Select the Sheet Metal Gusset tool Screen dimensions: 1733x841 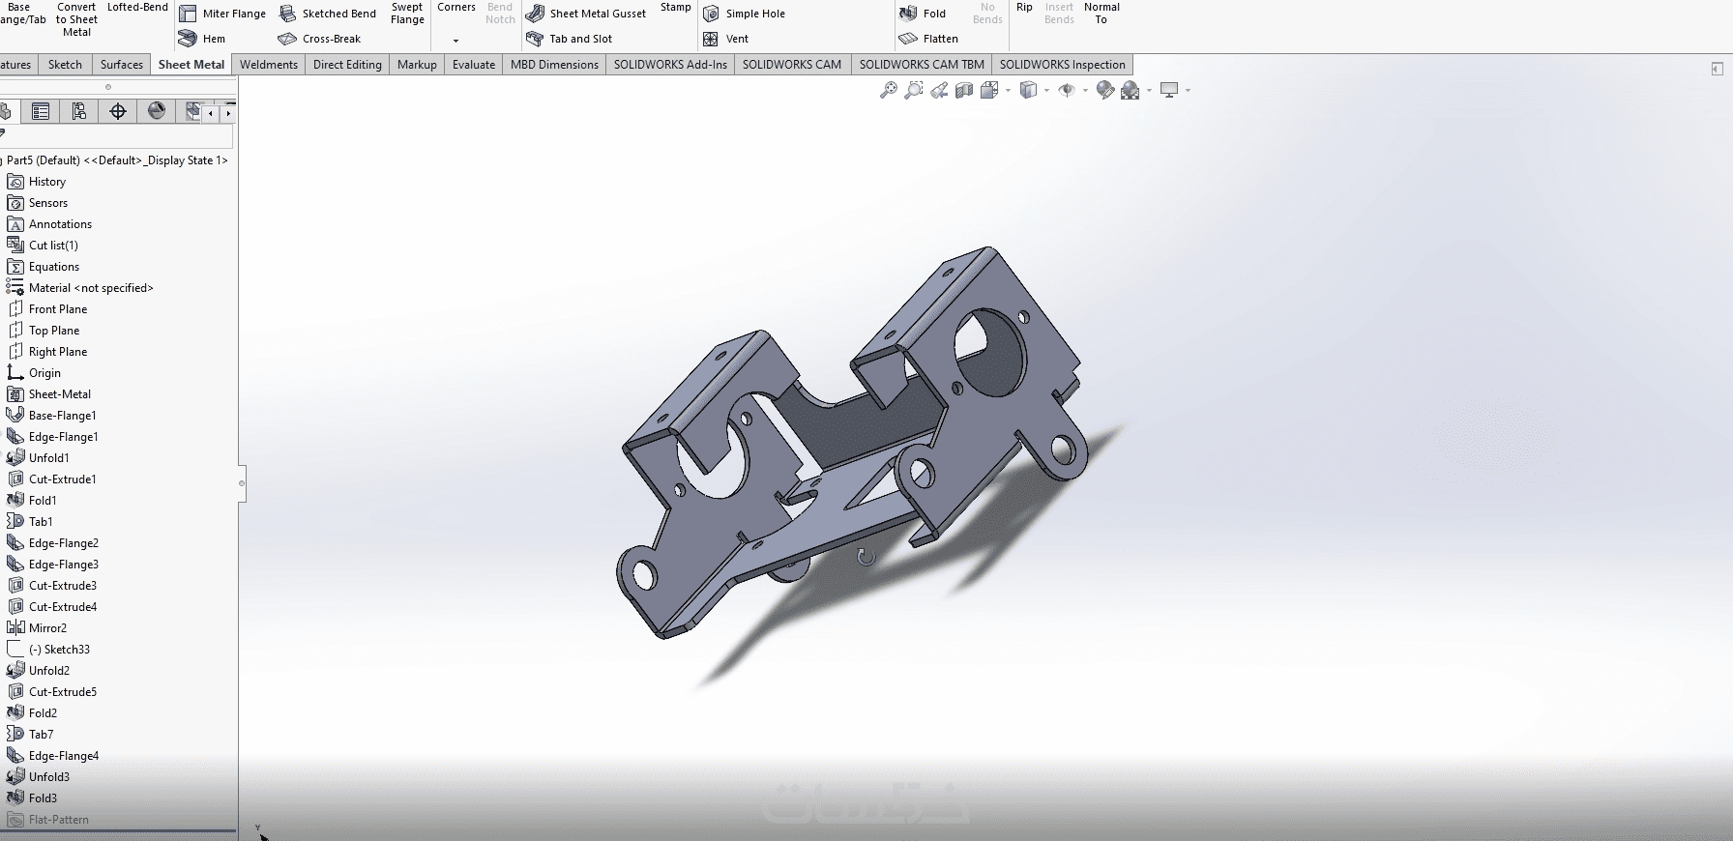click(x=586, y=14)
